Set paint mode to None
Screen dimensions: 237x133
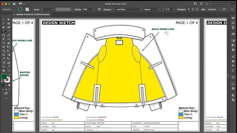[9, 85]
